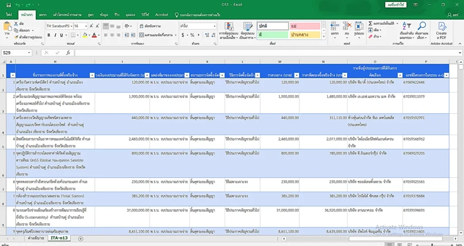464x246 pixels.
Task: Toggle Center alignment for text
Action: [x=112, y=35]
